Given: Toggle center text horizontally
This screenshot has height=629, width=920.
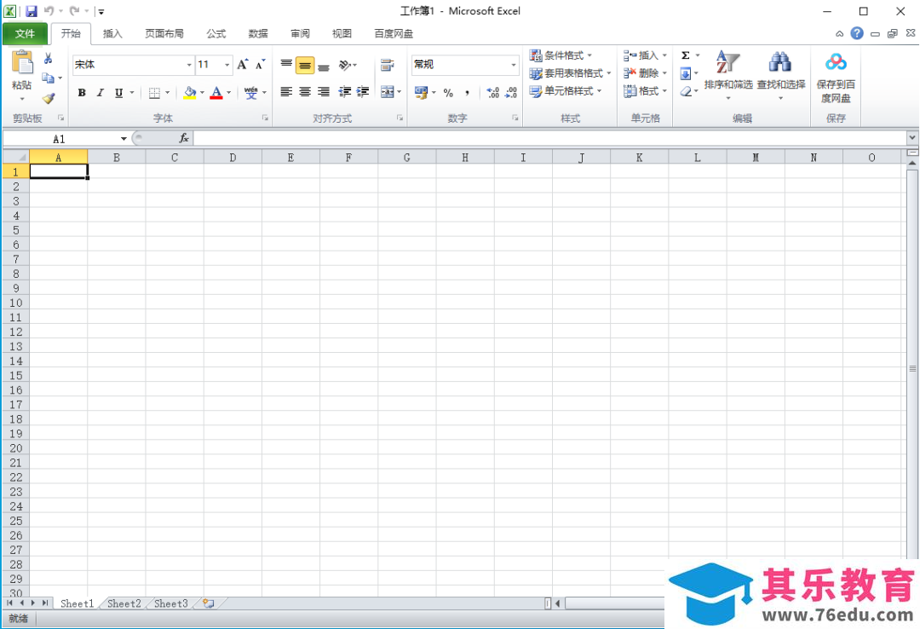Looking at the screenshot, I should [305, 91].
